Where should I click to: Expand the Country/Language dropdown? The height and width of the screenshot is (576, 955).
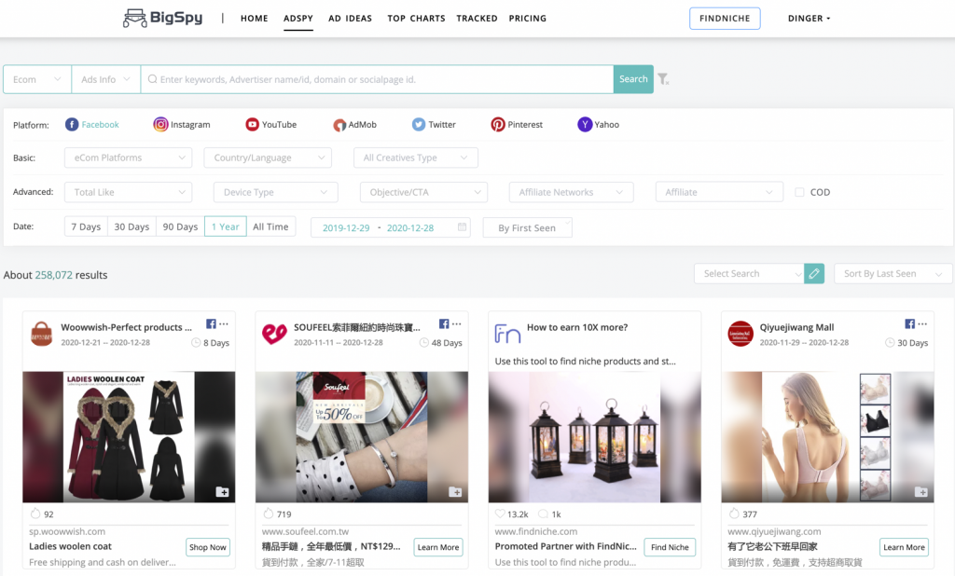pos(268,158)
